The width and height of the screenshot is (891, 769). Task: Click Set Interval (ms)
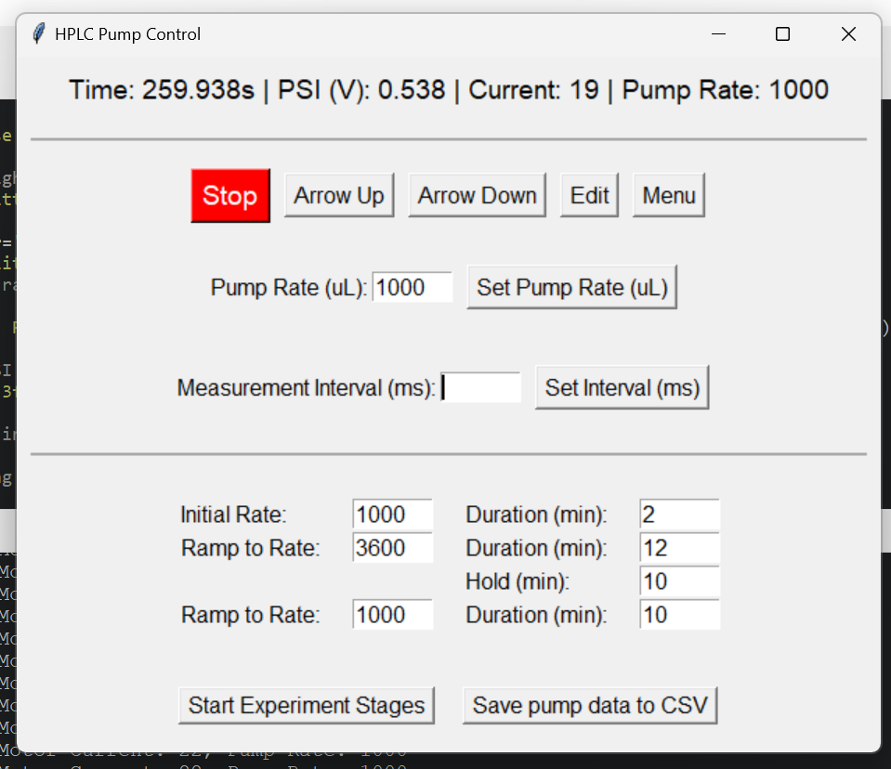click(621, 387)
